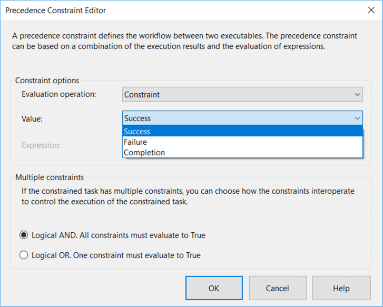Choose Success from the value list
The width and height of the screenshot is (383, 307).
click(x=242, y=132)
